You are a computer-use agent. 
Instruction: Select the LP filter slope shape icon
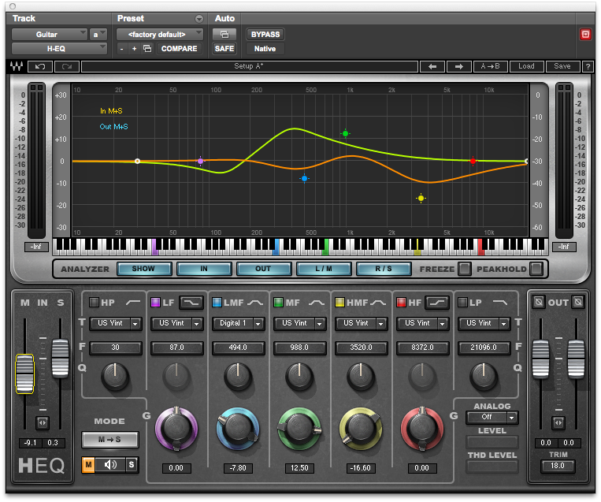click(x=499, y=303)
